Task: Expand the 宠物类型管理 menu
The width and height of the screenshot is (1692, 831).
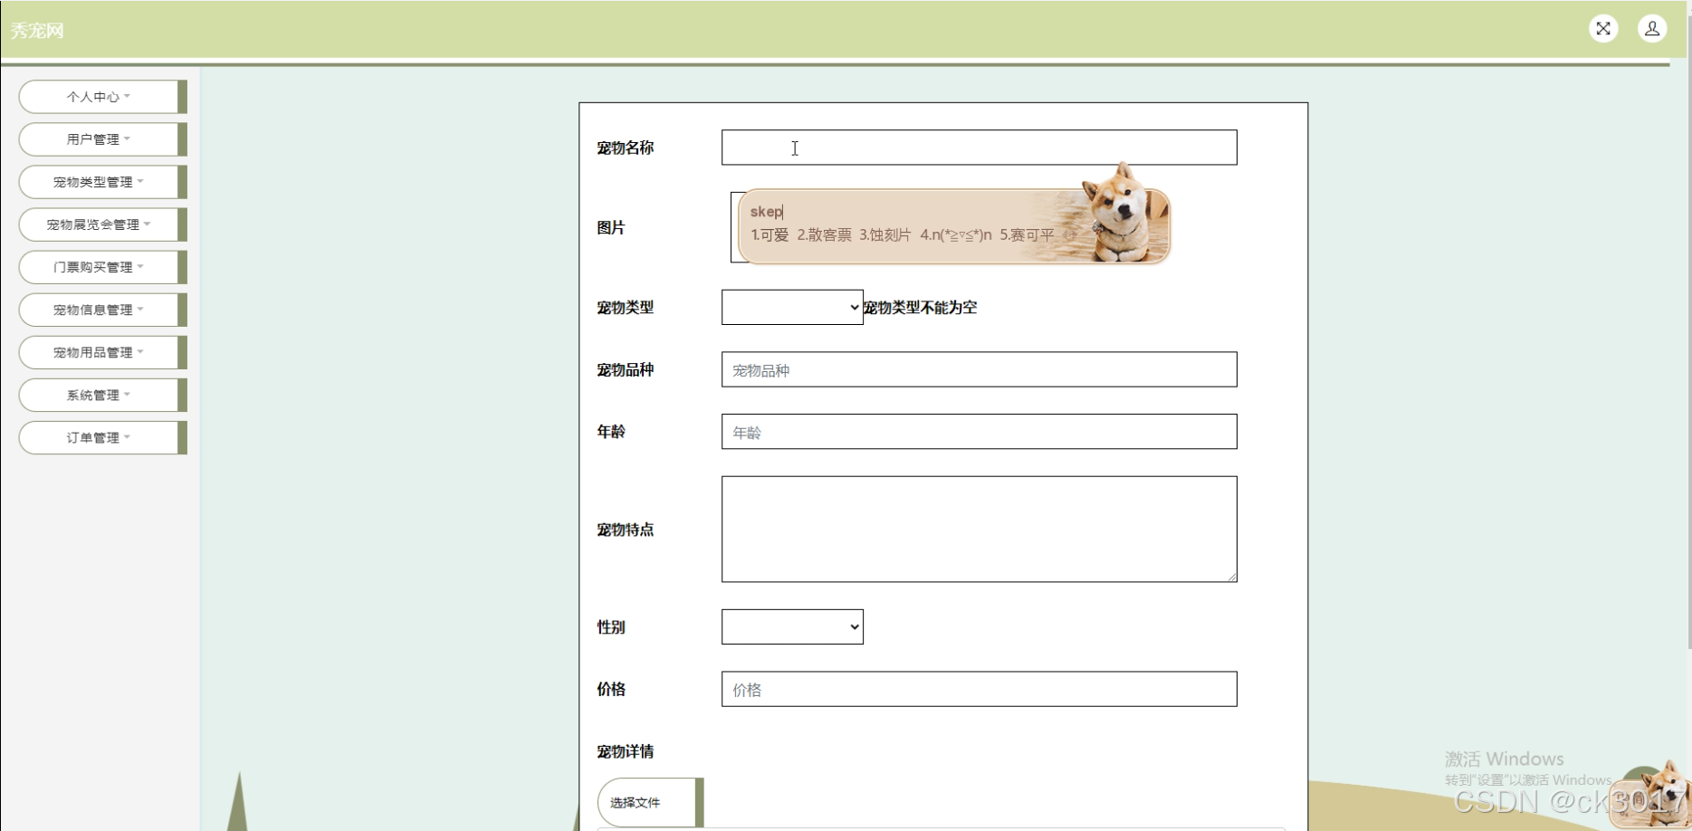Action: click(x=102, y=182)
